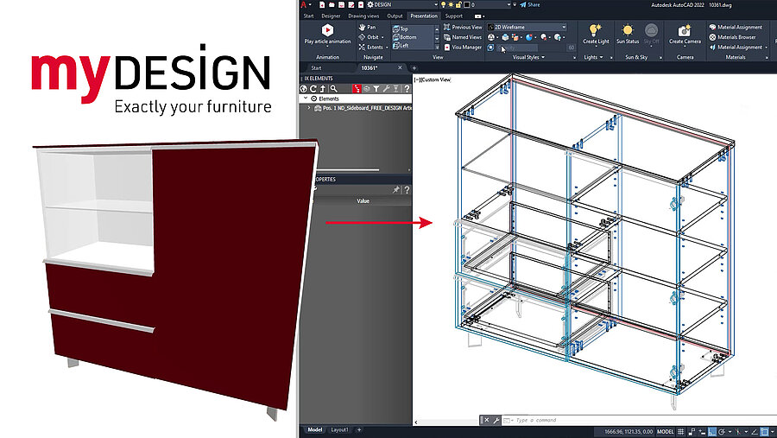
Task: Switch to the Model layout tab
Action: point(314,429)
